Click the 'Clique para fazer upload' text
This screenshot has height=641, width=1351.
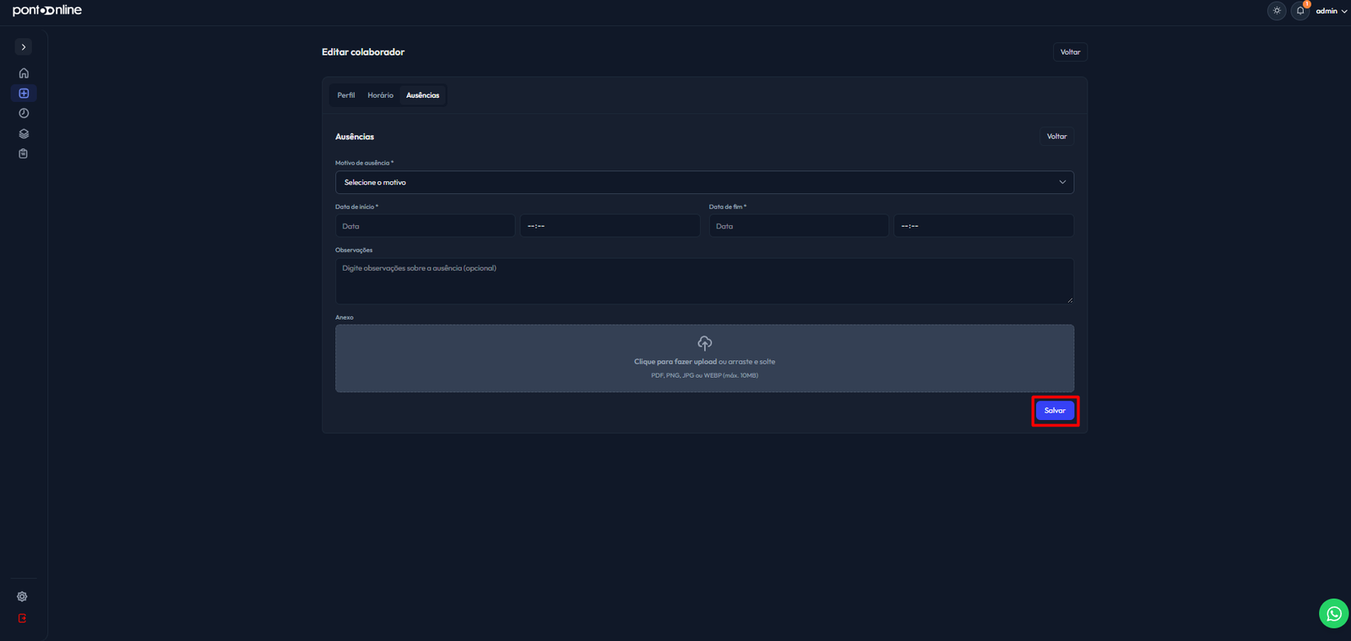coord(675,362)
